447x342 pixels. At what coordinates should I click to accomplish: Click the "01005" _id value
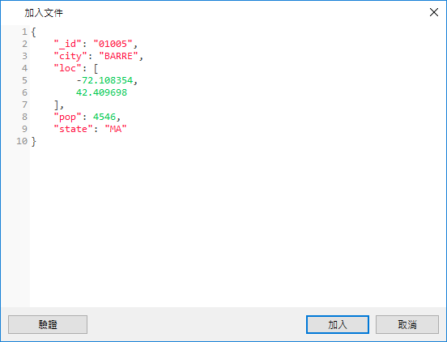(113, 44)
